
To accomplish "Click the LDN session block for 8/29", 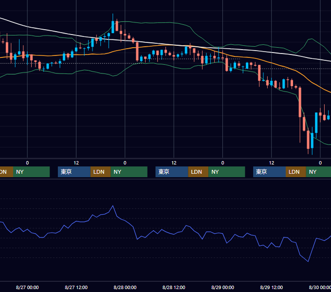I will click(296, 172).
